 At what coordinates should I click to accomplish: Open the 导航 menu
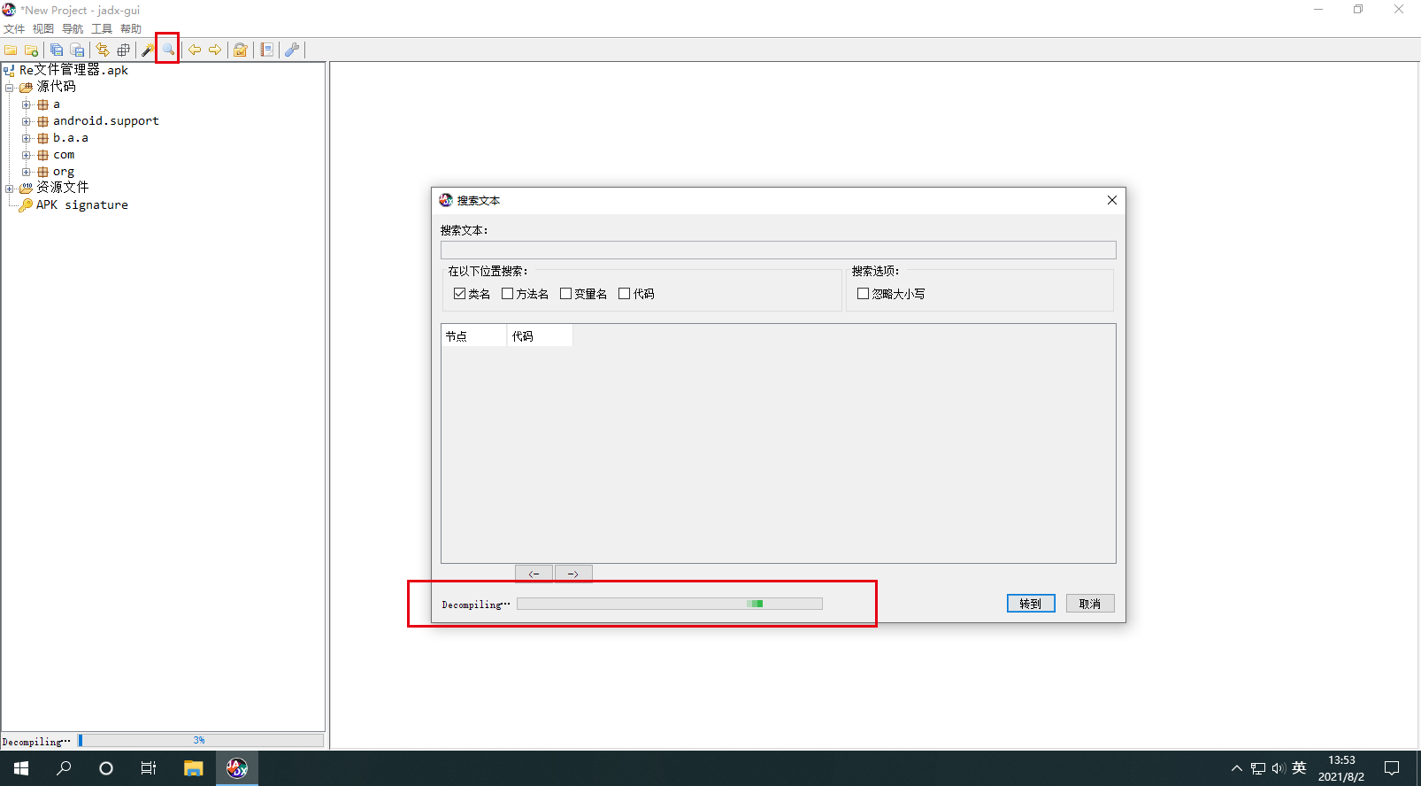click(x=73, y=29)
